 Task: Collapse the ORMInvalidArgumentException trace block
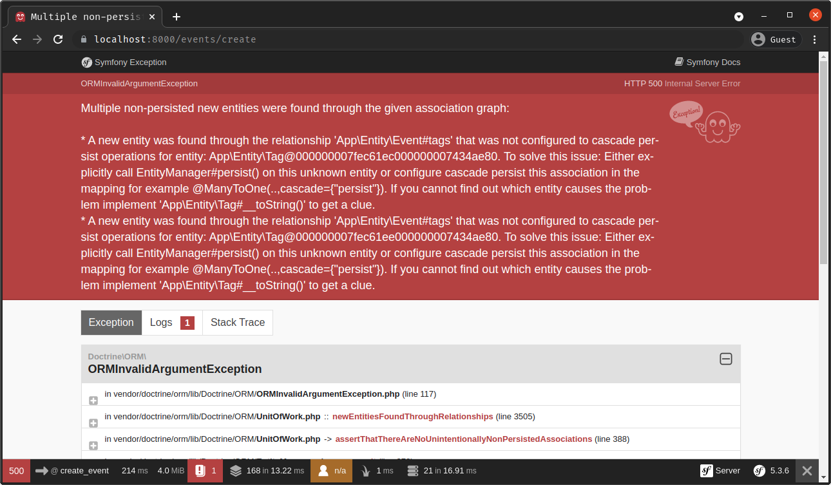[x=725, y=359]
